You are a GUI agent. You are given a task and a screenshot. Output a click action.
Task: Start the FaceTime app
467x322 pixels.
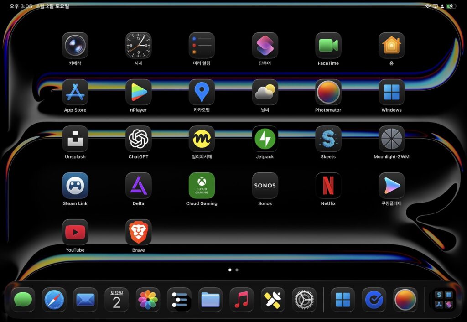coord(328,45)
